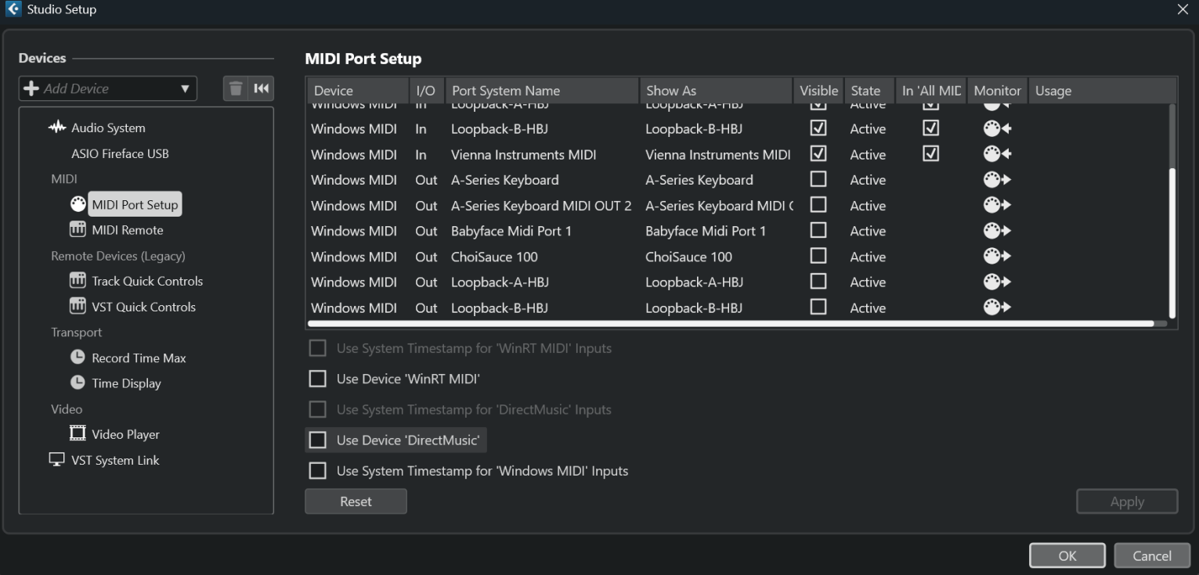The image size is (1199, 575).
Task: Click the 'MIDI Port Setup' panel heading
Action: [363, 59]
